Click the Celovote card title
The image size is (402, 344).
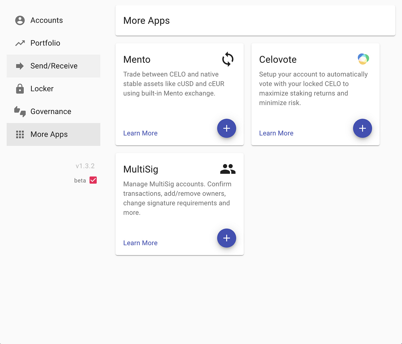278,60
